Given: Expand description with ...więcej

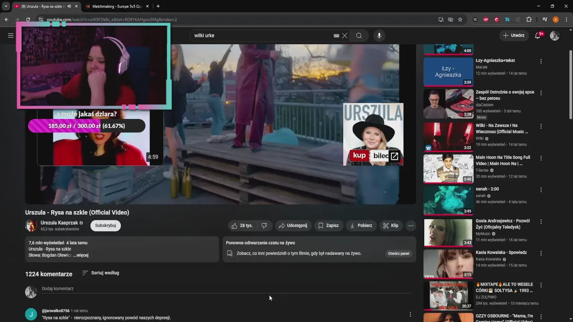Looking at the screenshot, I should click(81, 255).
